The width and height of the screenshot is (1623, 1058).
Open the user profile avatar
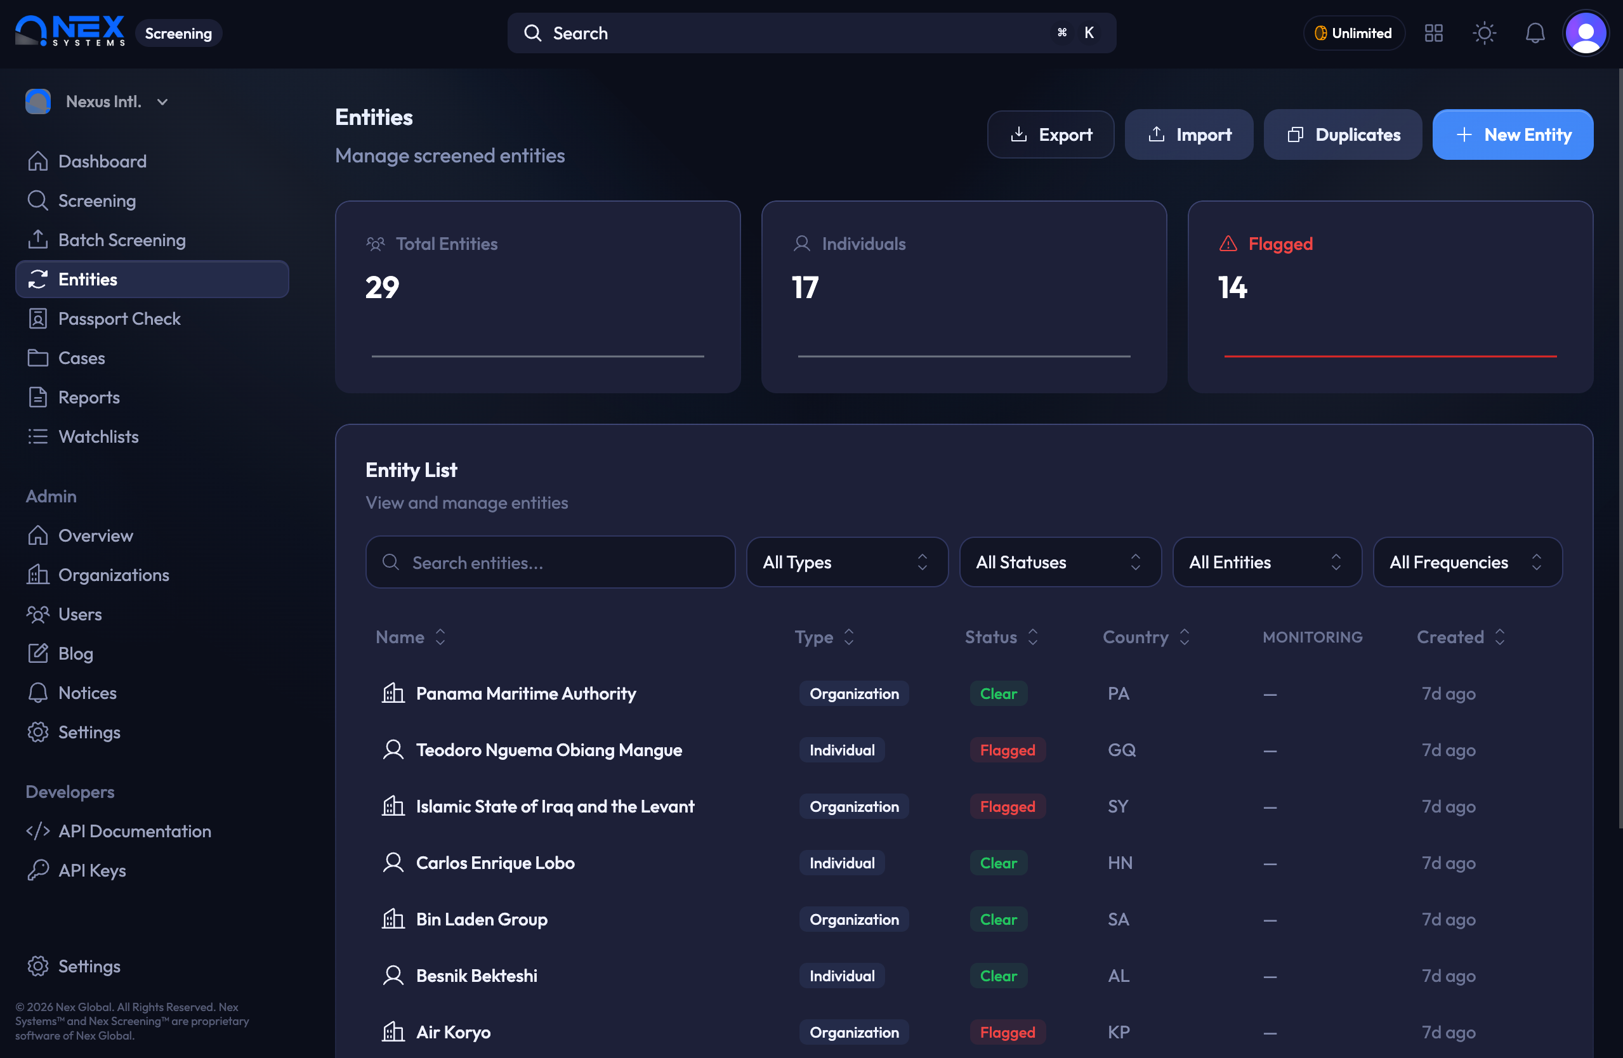pyautogui.click(x=1586, y=33)
